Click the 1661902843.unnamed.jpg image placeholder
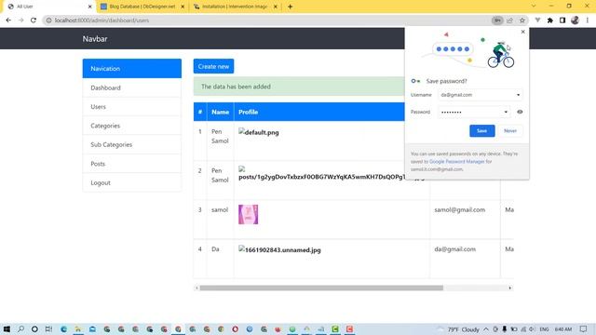Image resolution: width=596 pixels, height=335 pixels. tap(279, 249)
